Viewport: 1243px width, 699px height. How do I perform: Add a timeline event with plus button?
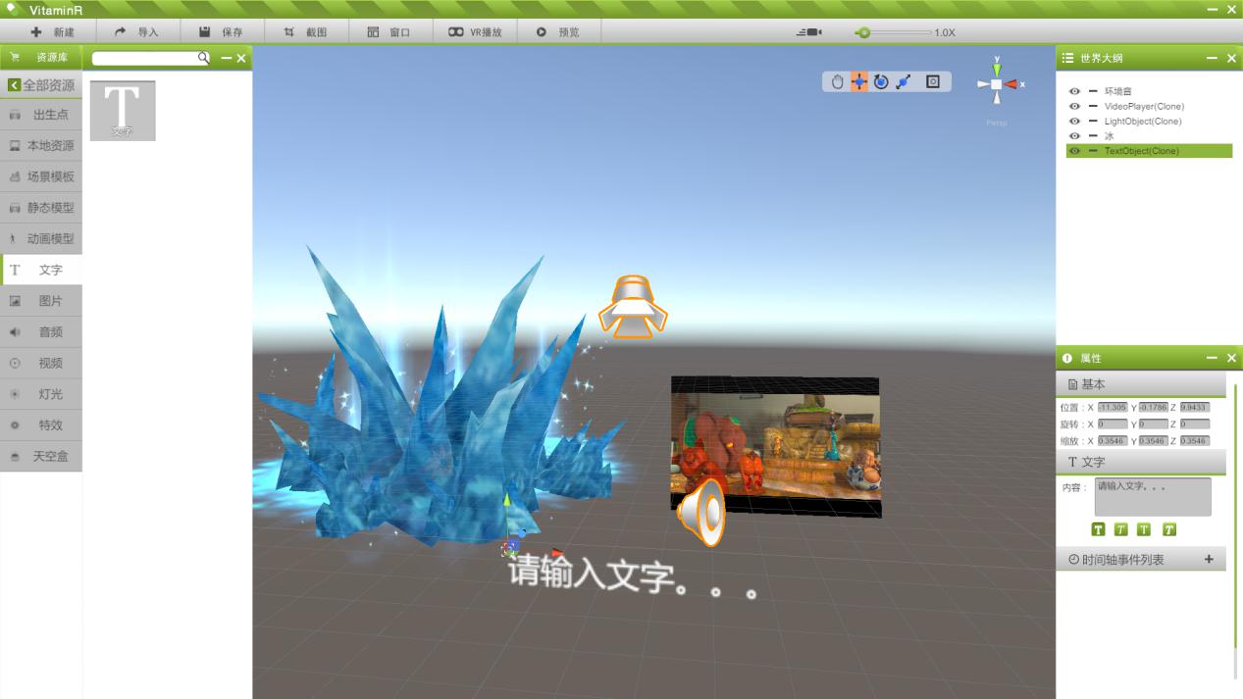(1209, 559)
